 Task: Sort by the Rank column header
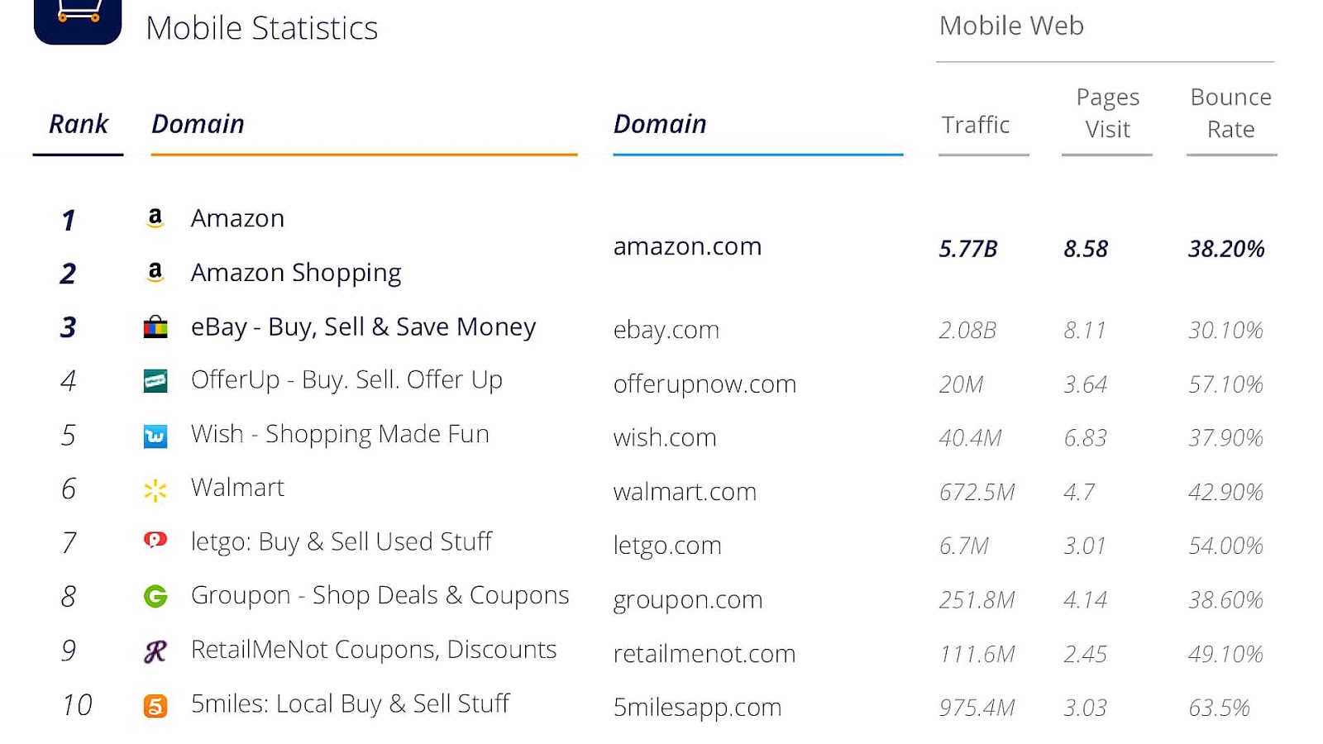point(79,124)
